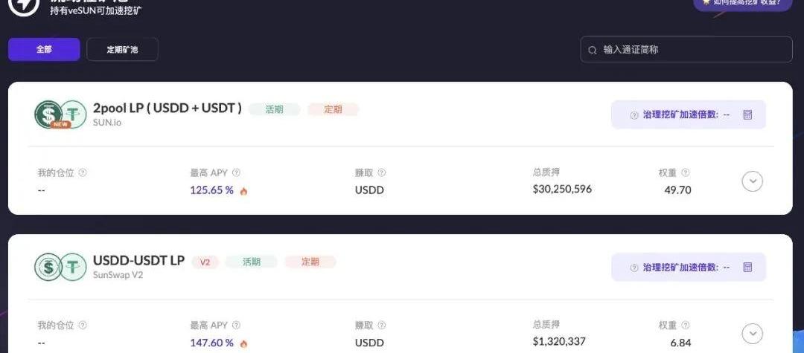The width and height of the screenshot is (804, 353).
Task: Click help icon next to 权重 in 2pool card
Action: coord(686,173)
